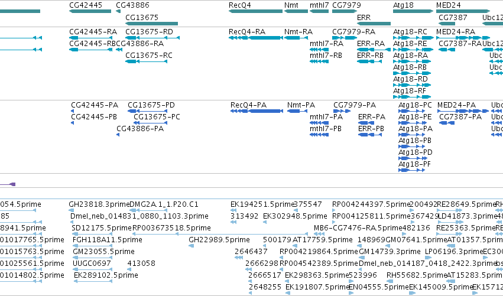
Task: Select protein RecQ4-PA
Action: [249, 105]
